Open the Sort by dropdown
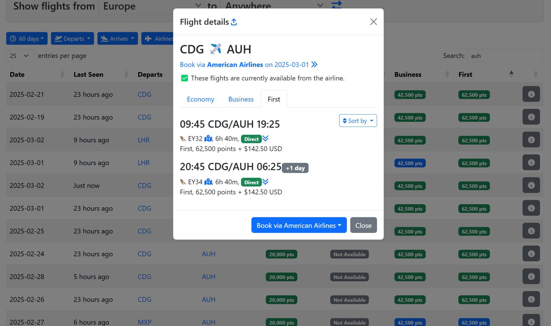The image size is (551, 326). coord(358,121)
